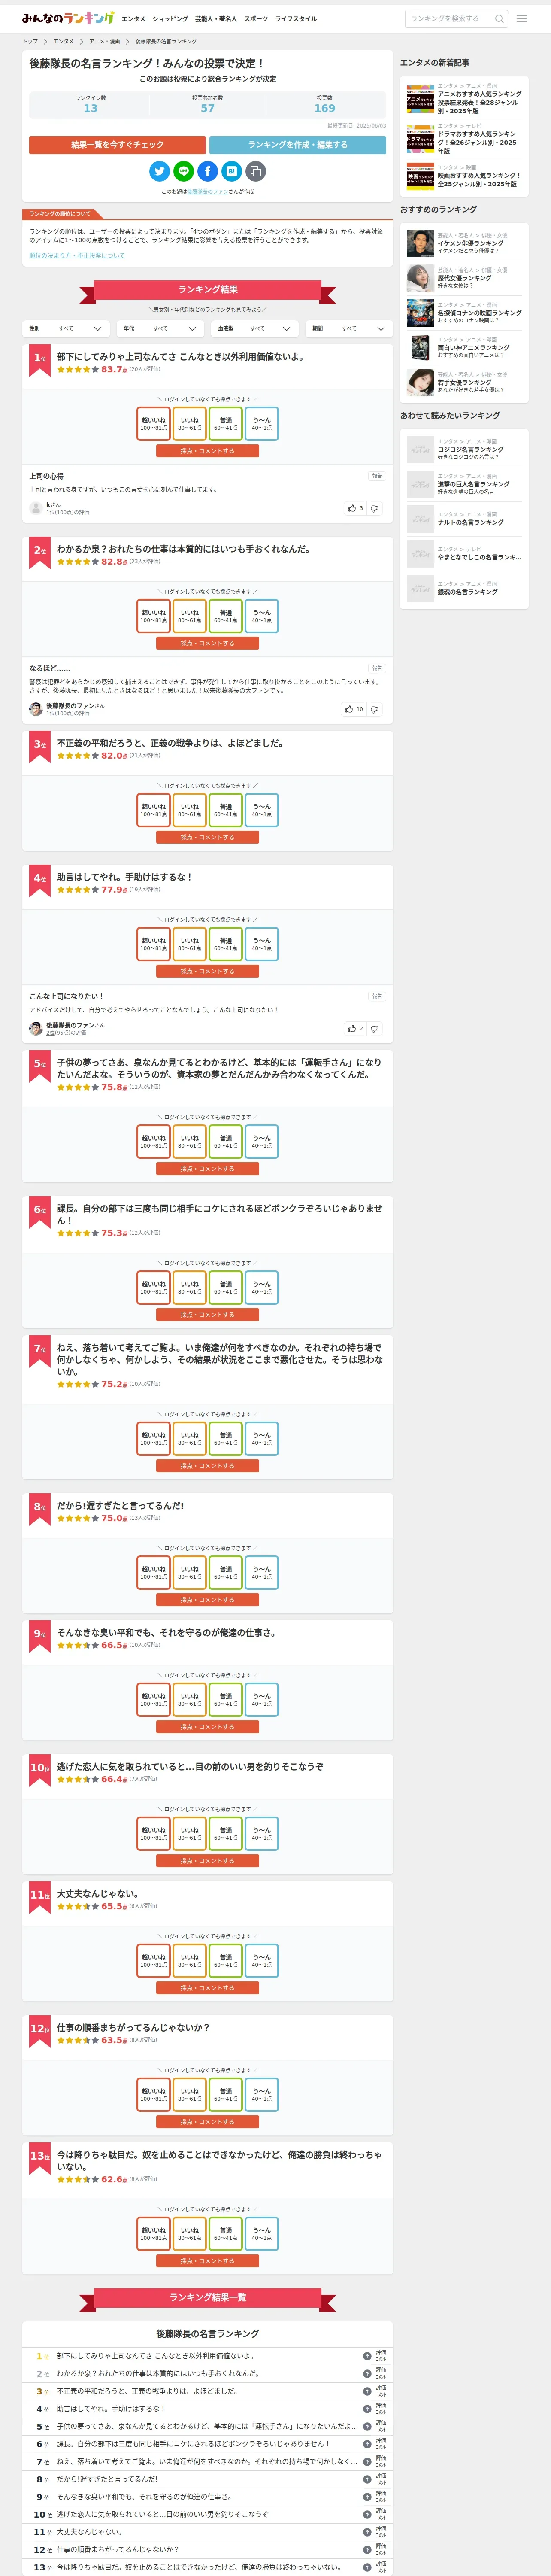Screen dimensions: 551x2576
Task: Click 評価 arrow icon for list rank 1
Action: [367, 2356]
